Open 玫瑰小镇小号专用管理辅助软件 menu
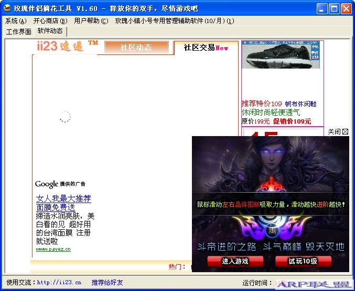 pos(174,21)
